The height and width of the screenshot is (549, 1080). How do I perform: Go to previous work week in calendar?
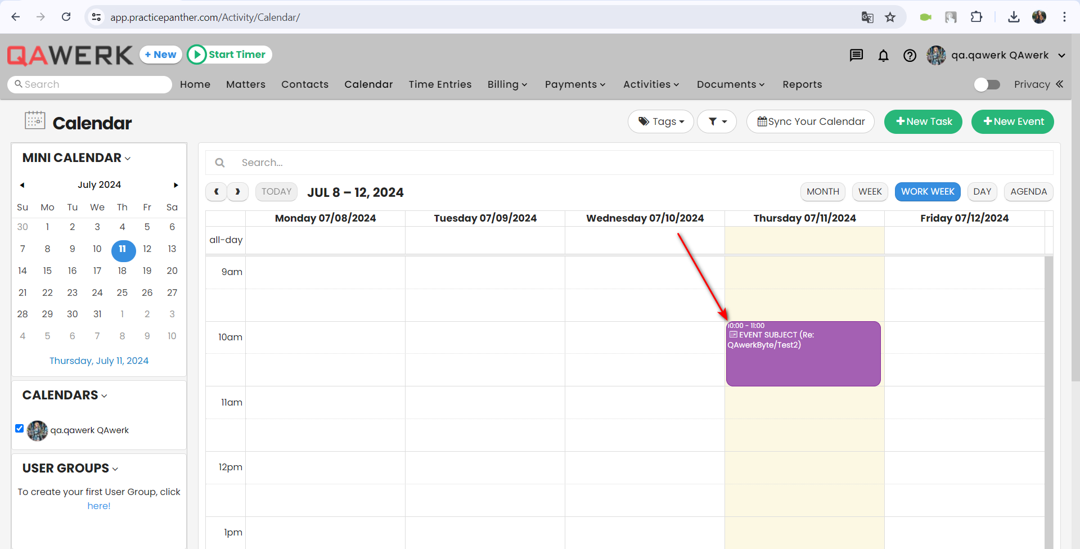216,192
